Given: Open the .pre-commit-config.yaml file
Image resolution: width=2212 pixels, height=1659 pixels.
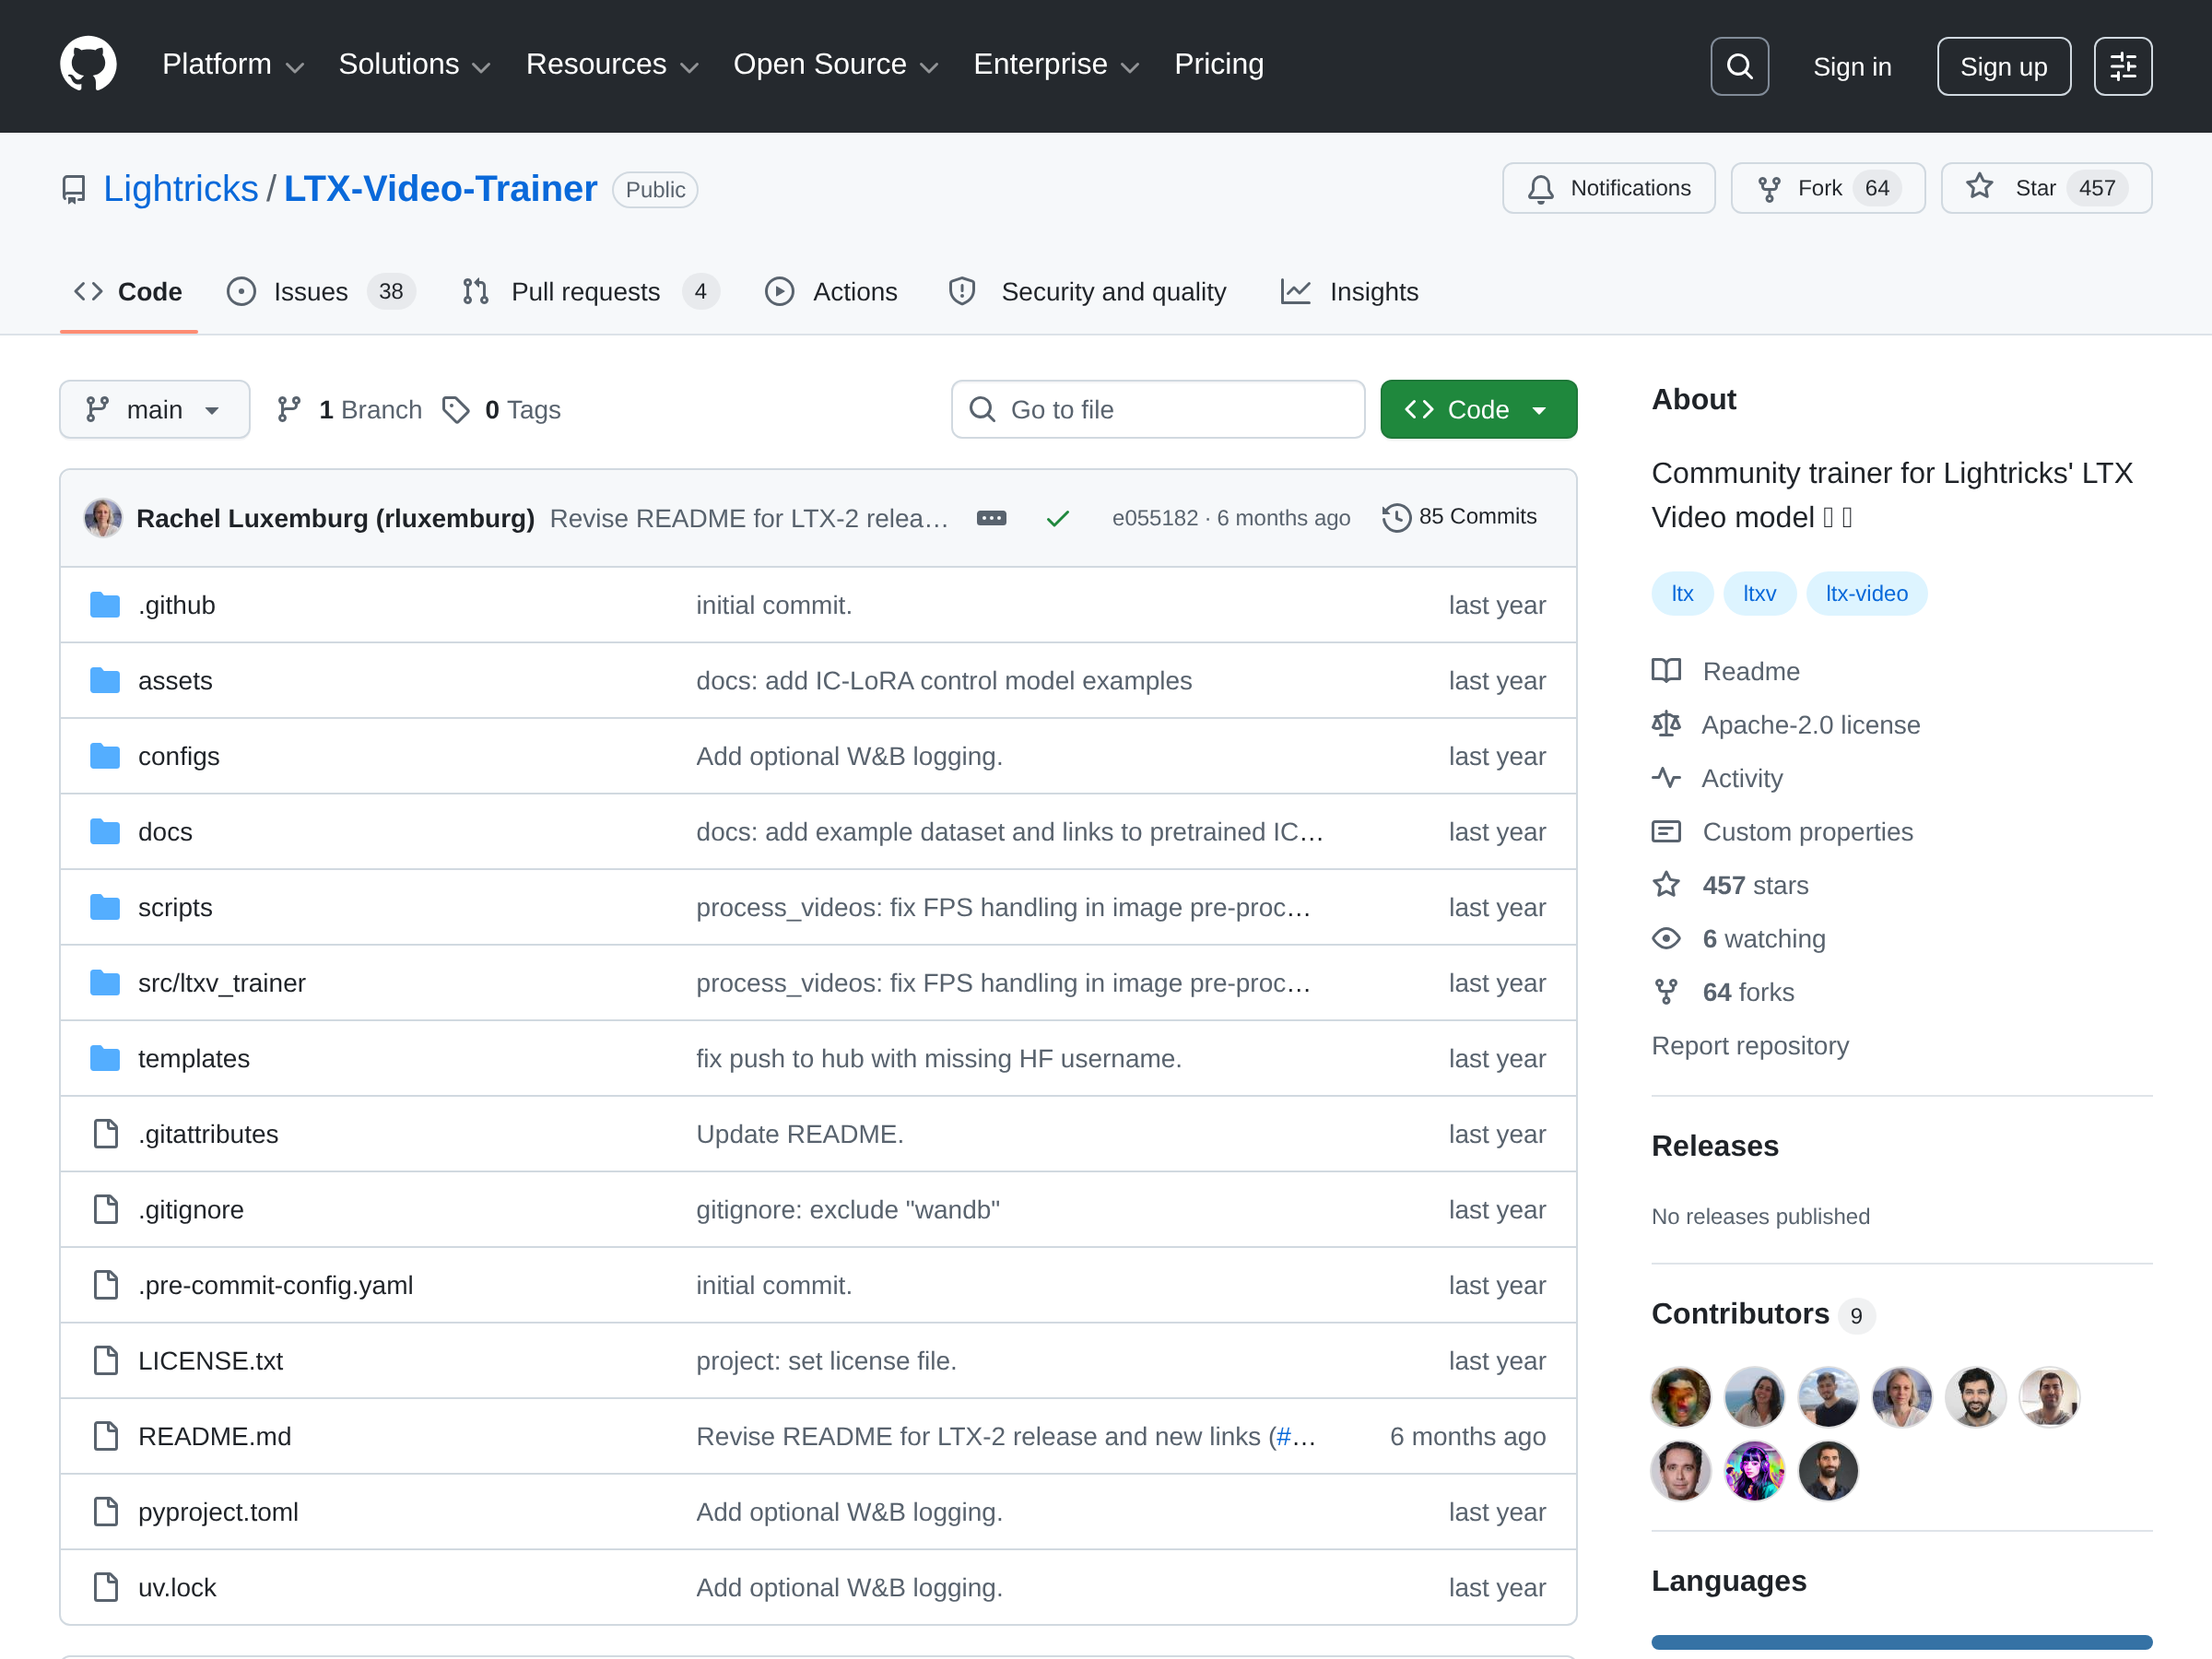Looking at the screenshot, I should [275, 1285].
